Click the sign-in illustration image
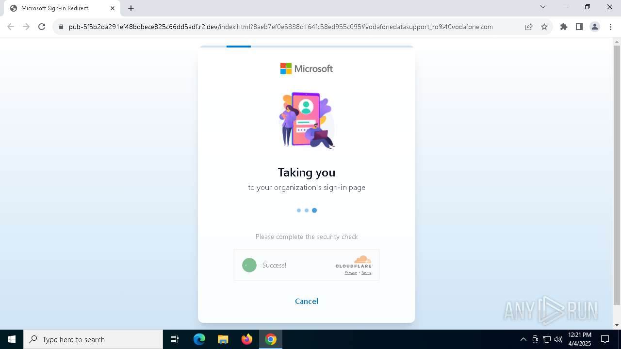Screen dimensions: 621x349 coord(307,120)
